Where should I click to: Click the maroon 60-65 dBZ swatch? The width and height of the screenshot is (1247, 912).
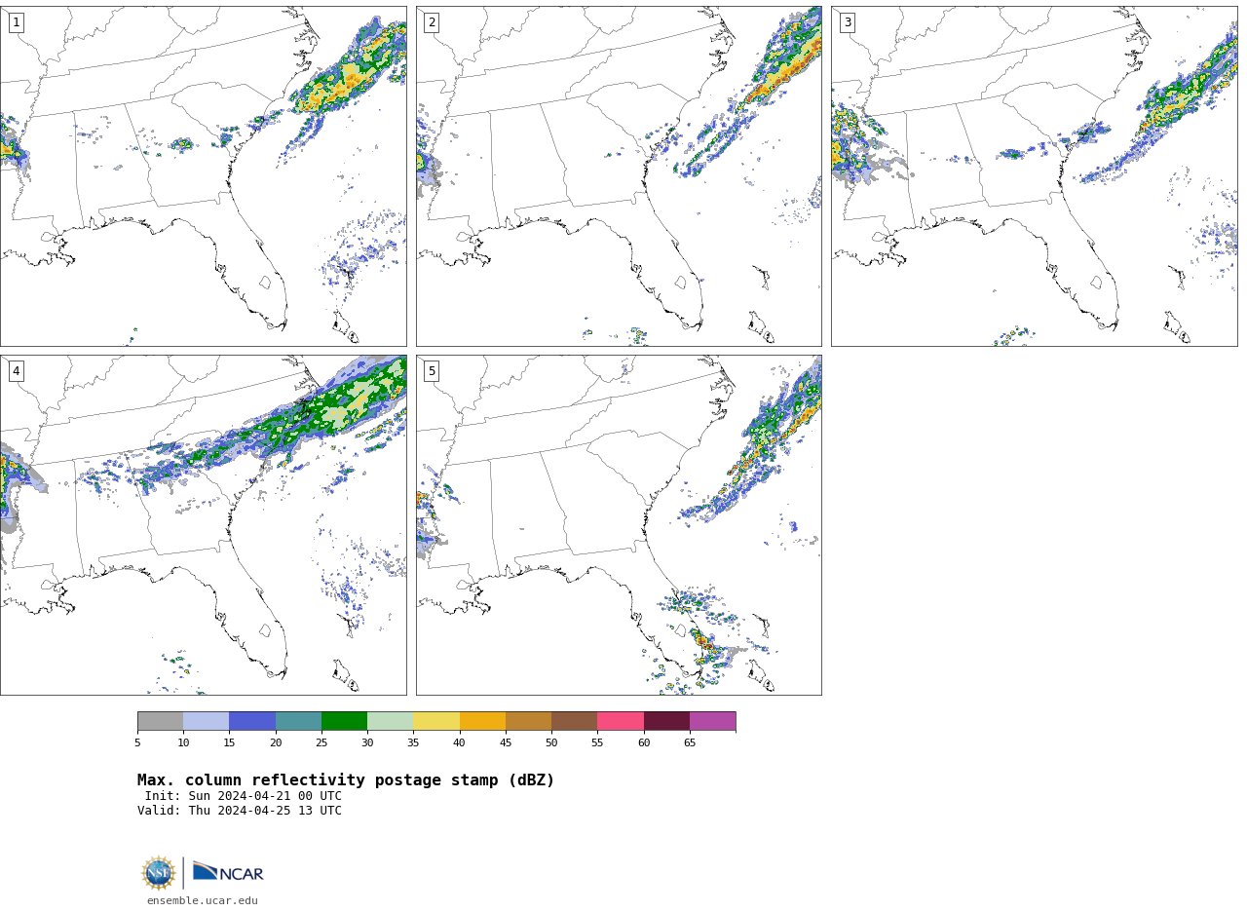(666, 721)
